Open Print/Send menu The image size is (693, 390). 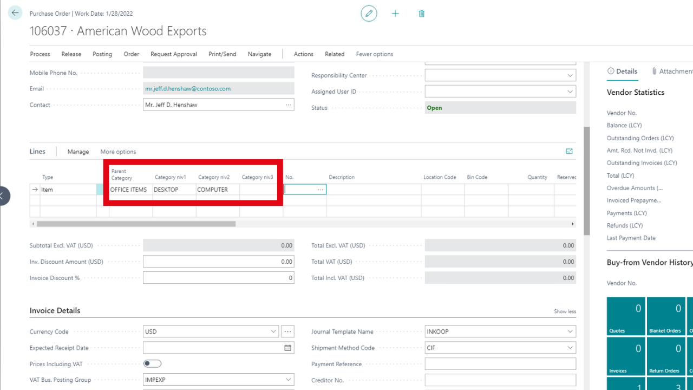[x=223, y=54]
